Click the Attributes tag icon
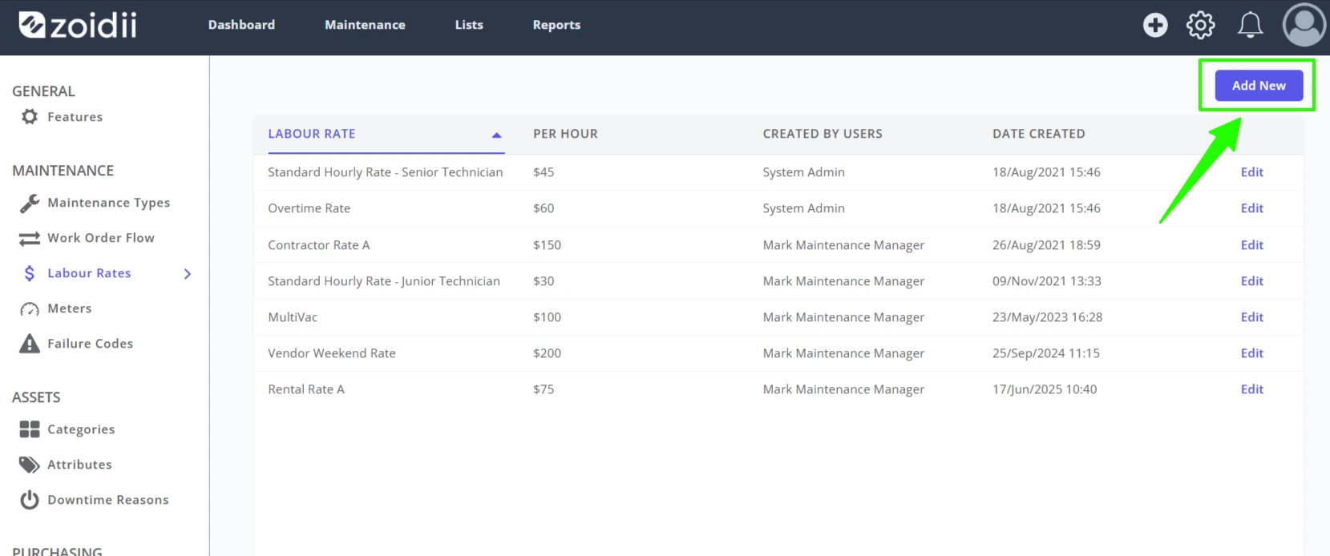 pos(30,465)
